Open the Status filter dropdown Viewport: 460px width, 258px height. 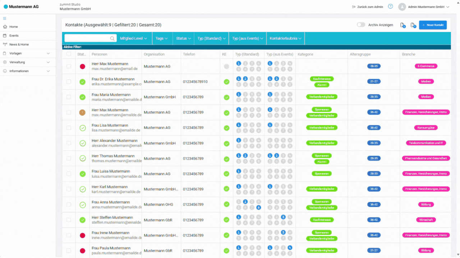(184, 38)
